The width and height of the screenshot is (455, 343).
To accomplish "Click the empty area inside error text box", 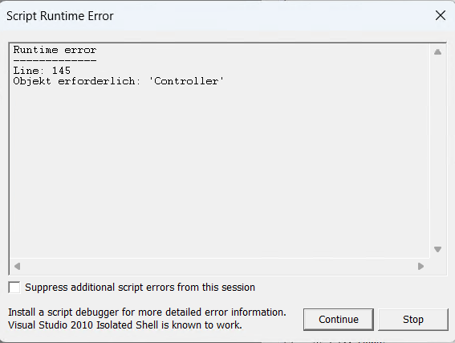I will point(219,171).
